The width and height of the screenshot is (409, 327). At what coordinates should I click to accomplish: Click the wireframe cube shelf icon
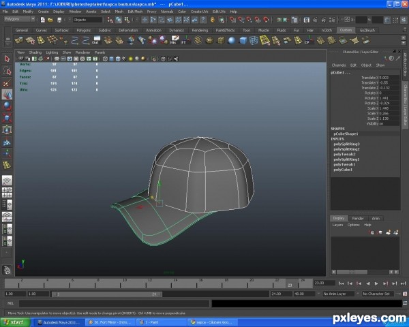coord(254,40)
